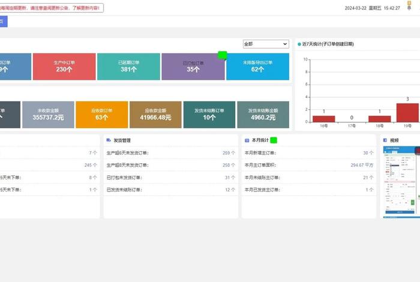Click the 近7天统计(子订单创建日期) chart title
Viewport: 420px width, 282px height.
(x=328, y=44)
